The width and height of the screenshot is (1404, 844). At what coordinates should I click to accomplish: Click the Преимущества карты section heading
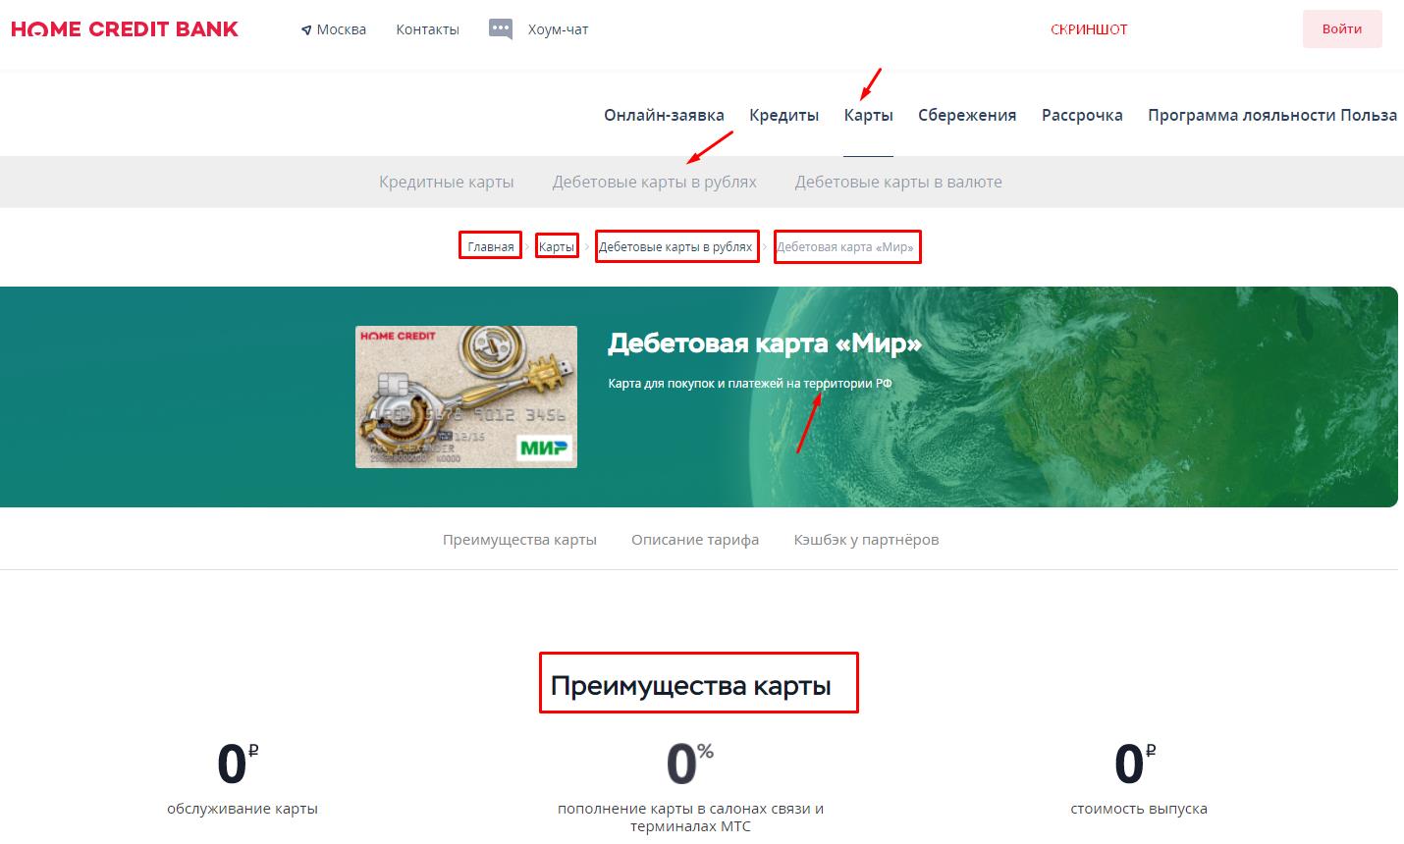690,685
